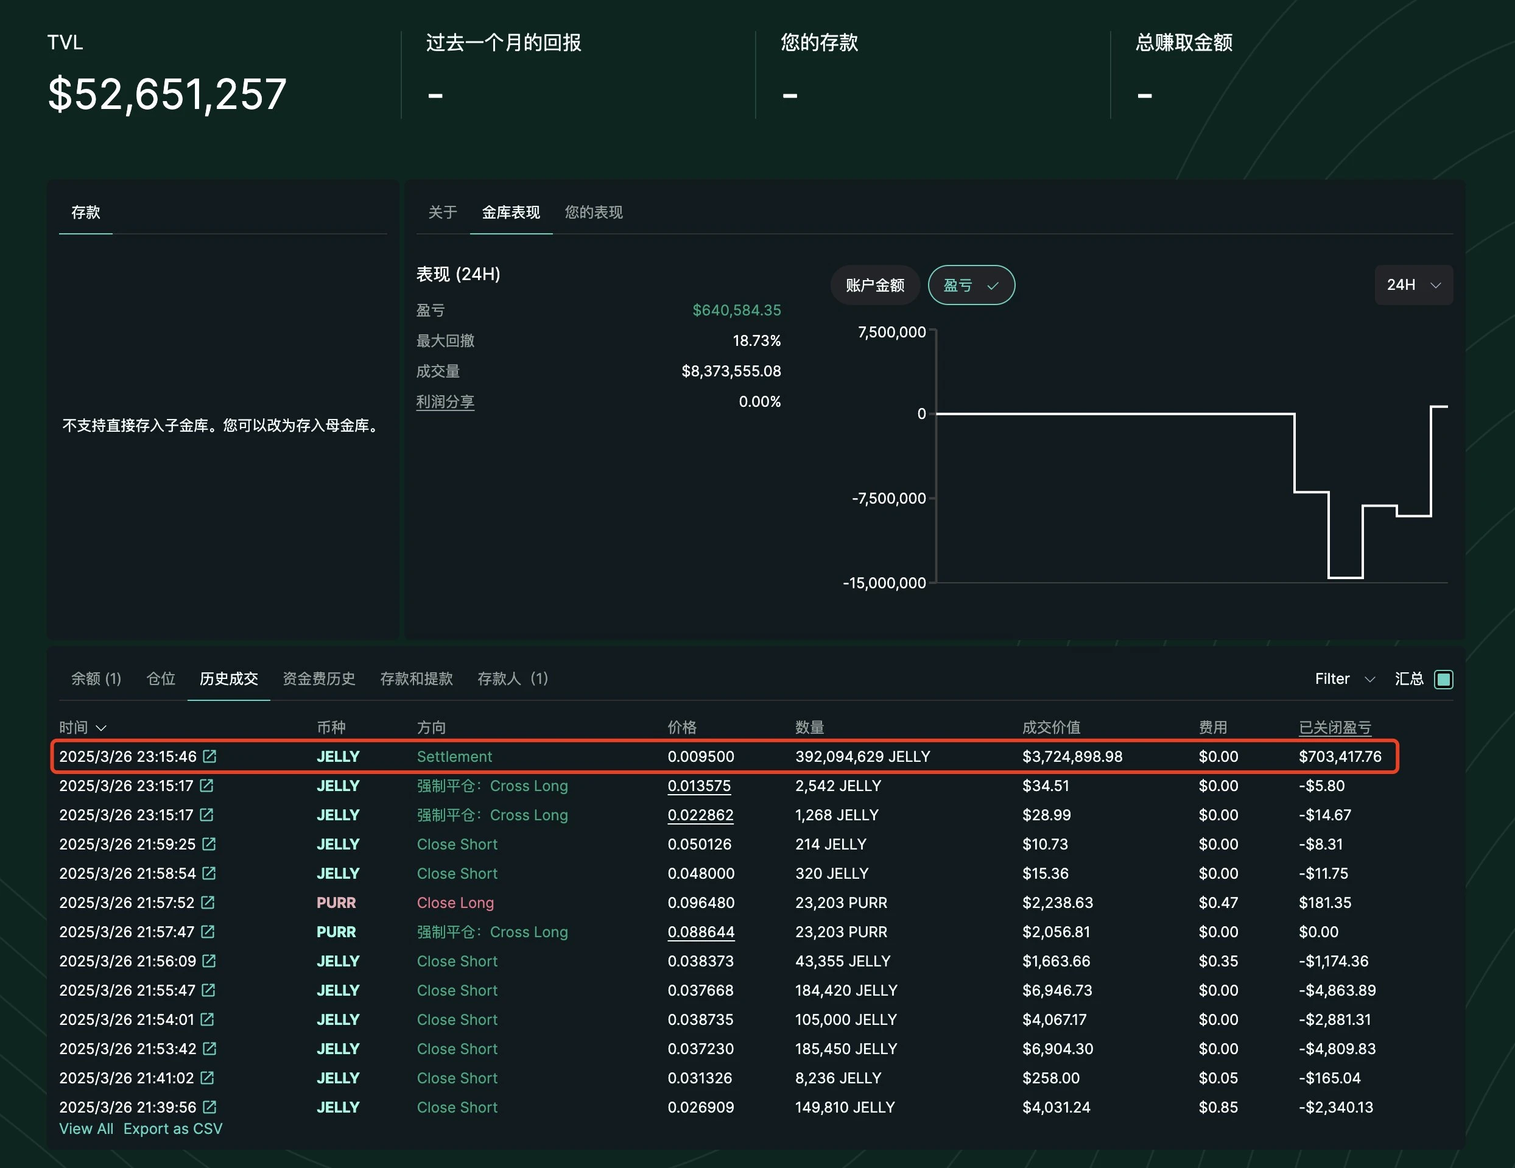Screen dimensions: 1515x1168
Task: Open external link icon for 23:15:46 Settlement trade
Action: click(209, 756)
